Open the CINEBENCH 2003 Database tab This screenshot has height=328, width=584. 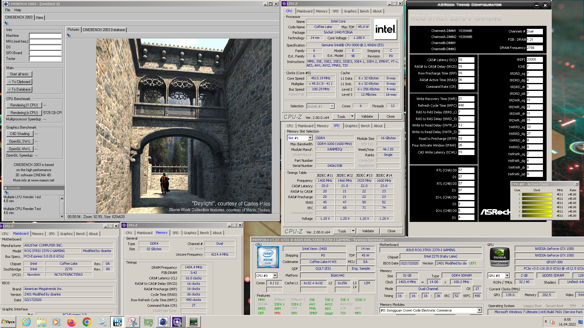tap(104, 30)
